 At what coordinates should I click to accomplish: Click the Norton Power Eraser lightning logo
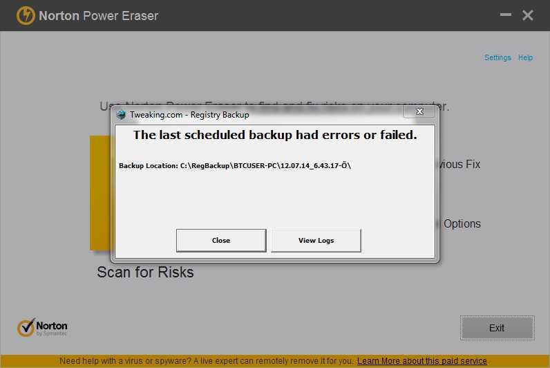click(26, 15)
